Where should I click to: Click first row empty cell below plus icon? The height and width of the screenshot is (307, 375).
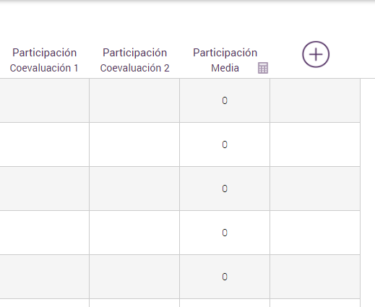coord(315,100)
